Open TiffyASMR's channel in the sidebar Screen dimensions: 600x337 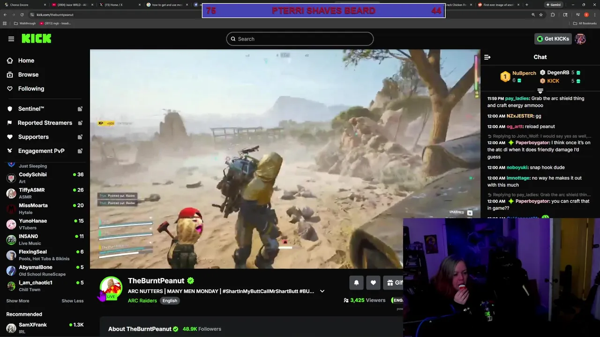pyautogui.click(x=45, y=193)
